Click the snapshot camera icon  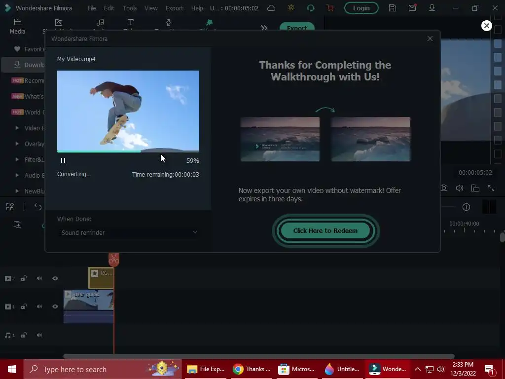[x=444, y=188]
